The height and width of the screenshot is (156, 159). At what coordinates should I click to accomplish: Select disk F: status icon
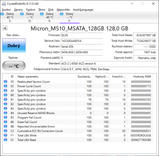pos(62,14)
